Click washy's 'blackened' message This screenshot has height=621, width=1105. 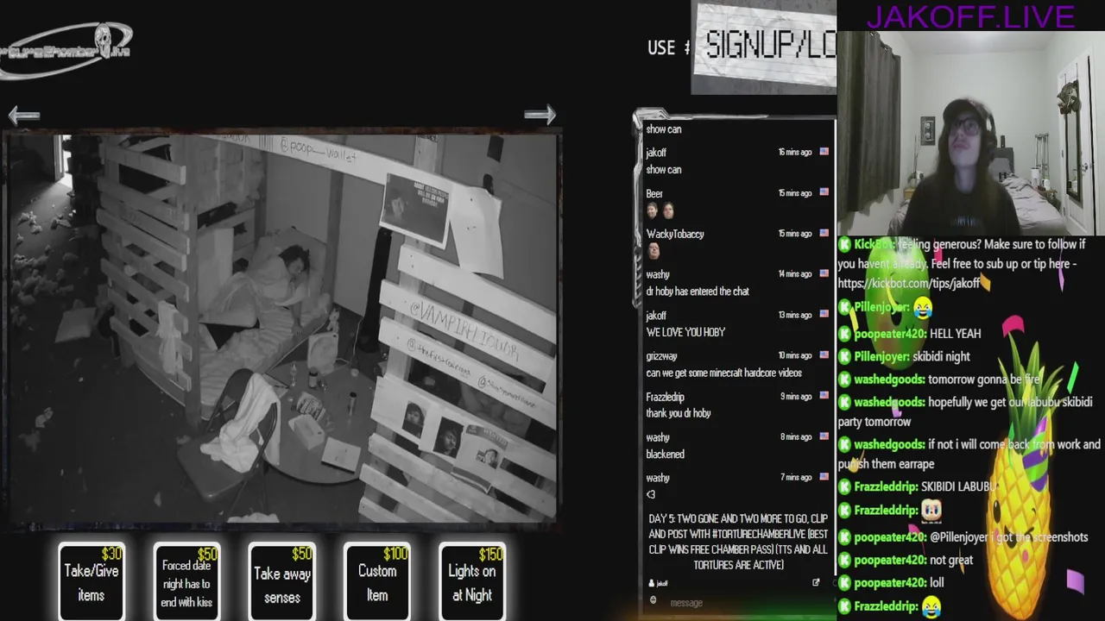point(665,454)
